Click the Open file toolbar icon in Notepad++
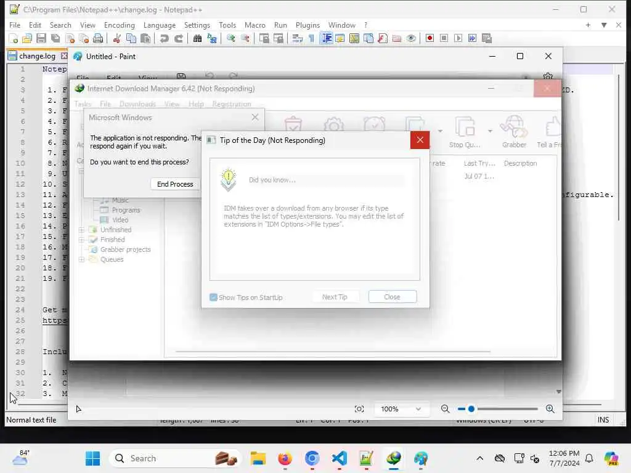Image resolution: width=631 pixels, height=473 pixels. pos(27,39)
